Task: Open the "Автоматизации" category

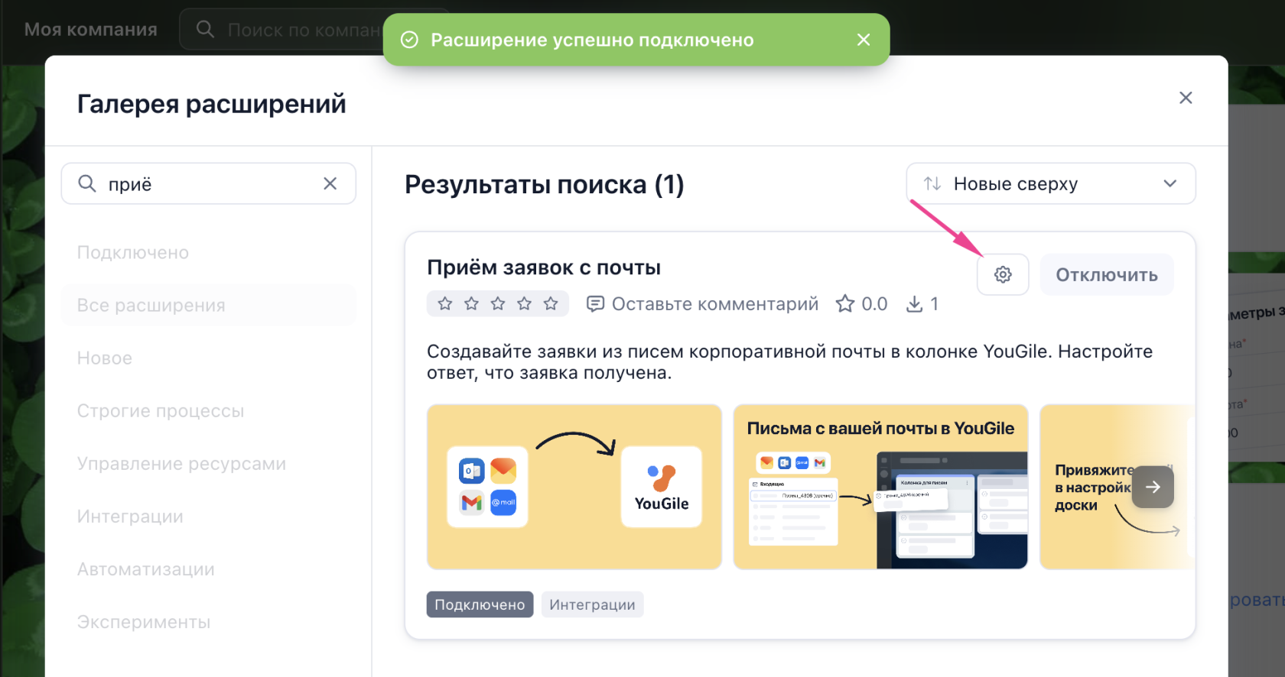Action: click(146, 569)
